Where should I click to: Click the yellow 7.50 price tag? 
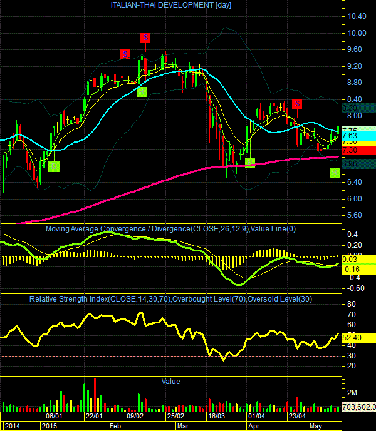click(359, 143)
